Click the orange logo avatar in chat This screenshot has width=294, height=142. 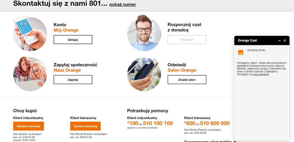(241, 52)
